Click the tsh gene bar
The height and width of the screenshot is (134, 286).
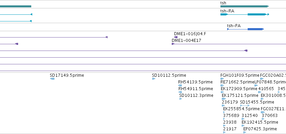245,6
